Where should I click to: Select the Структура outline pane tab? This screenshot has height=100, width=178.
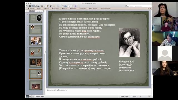(38, 11)
